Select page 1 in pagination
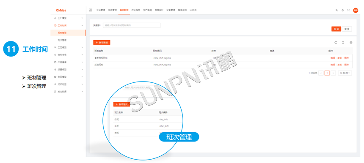The height and width of the screenshot is (163, 364). tap(327, 73)
